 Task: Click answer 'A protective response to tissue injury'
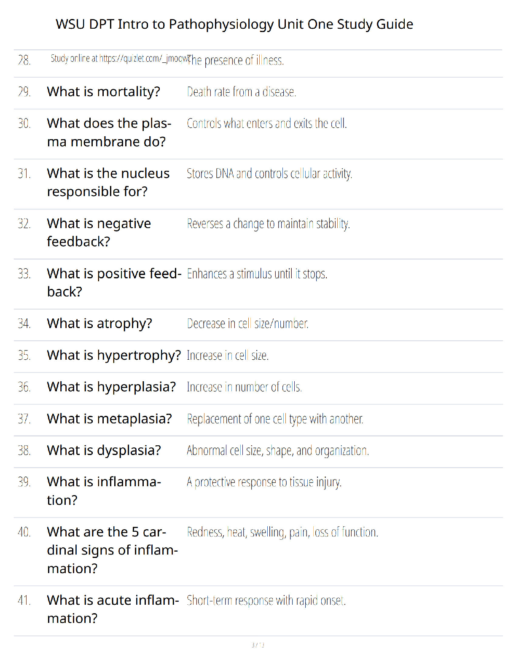pyautogui.click(x=264, y=482)
